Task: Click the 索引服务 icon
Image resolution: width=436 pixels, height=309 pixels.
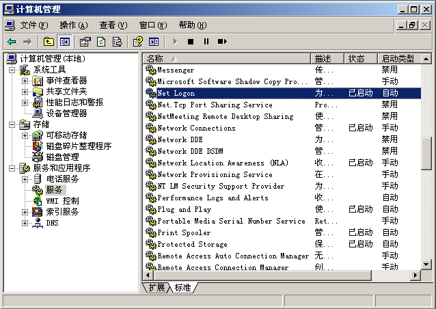Action: point(37,212)
